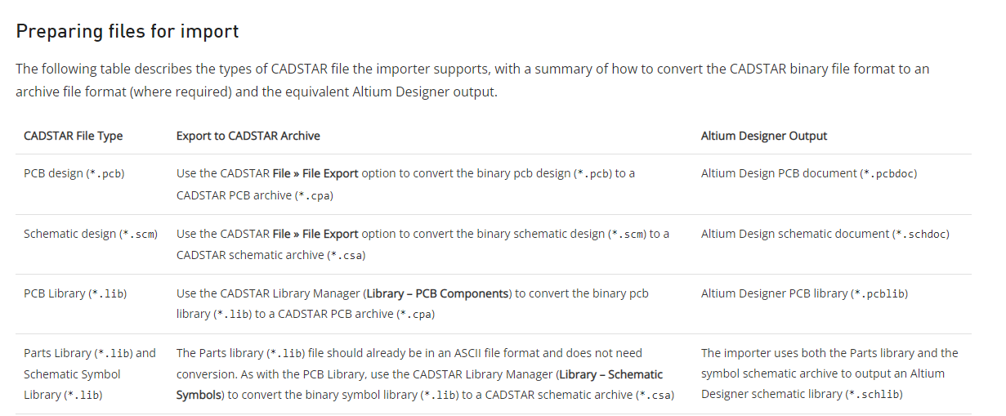Click bold 'File » File Export' in Schematic design row

pos(315,234)
